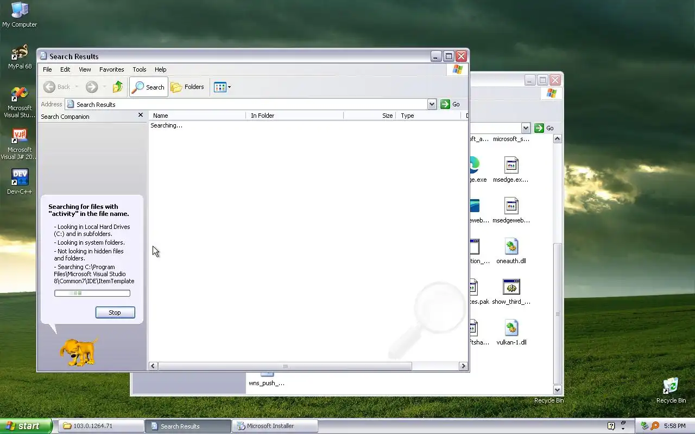Sort results by Type column
The height and width of the screenshot is (434, 695).
pyautogui.click(x=428, y=116)
